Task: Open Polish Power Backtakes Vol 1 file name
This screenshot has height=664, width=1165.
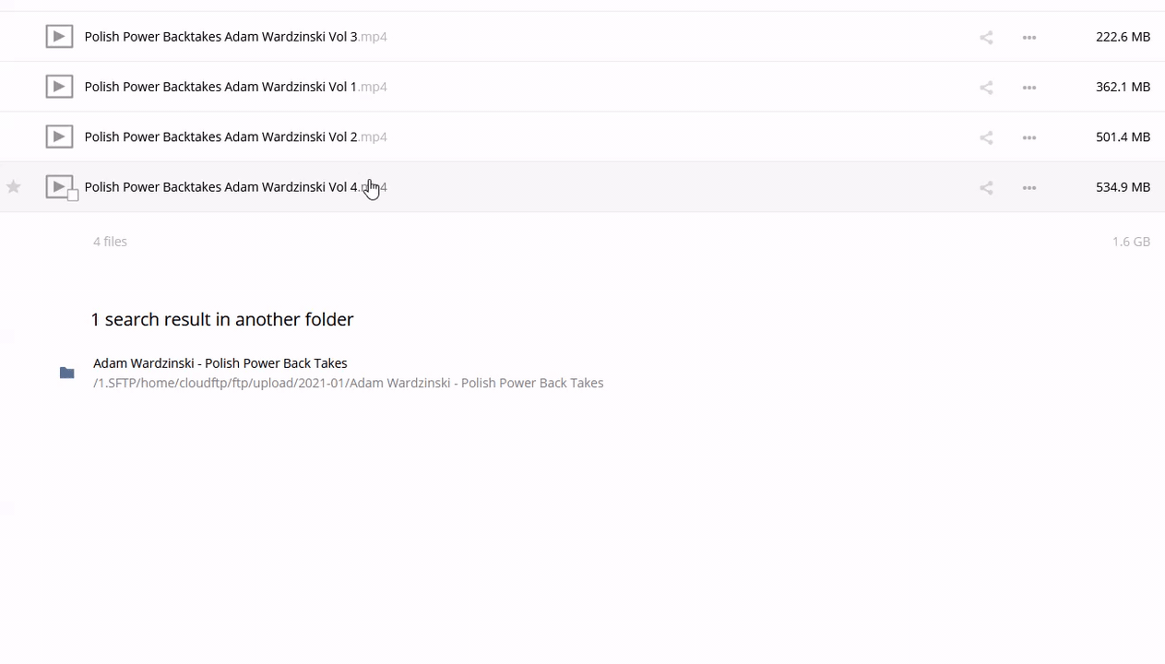Action: pyautogui.click(x=221, y=87)
